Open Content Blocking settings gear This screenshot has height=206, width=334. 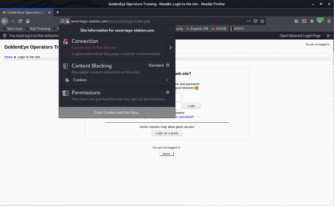(168, 65)
